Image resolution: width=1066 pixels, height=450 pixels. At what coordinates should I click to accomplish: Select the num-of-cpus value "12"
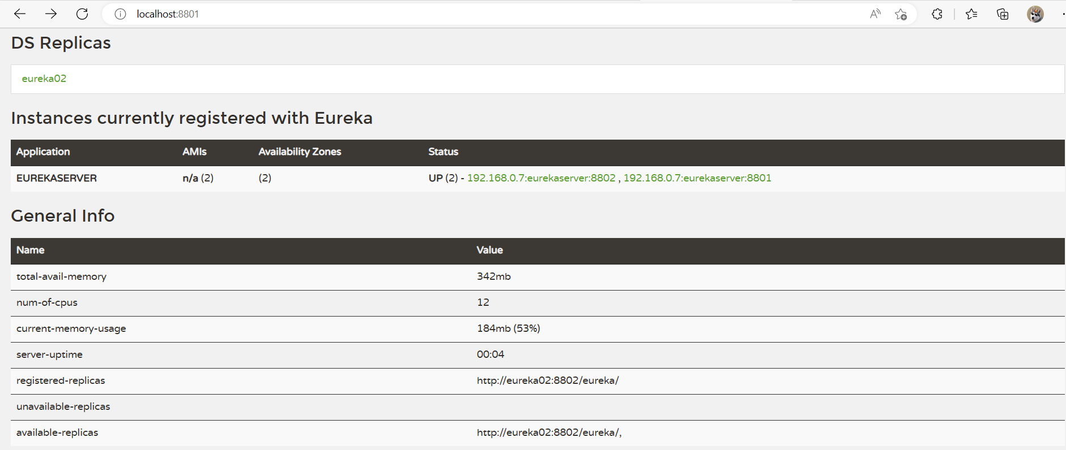[483, 302]
